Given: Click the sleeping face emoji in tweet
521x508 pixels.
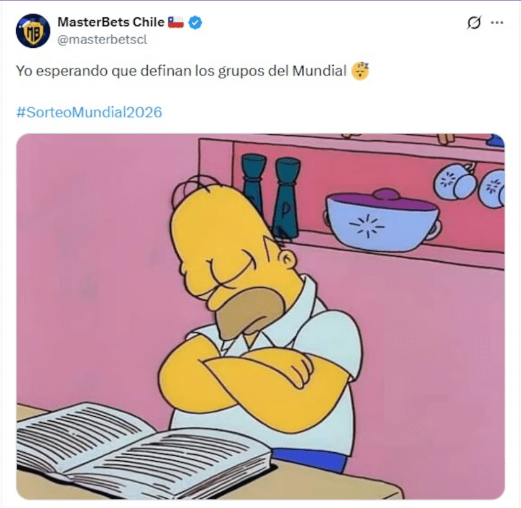Looking at the screenshot, I should [360, 71].
